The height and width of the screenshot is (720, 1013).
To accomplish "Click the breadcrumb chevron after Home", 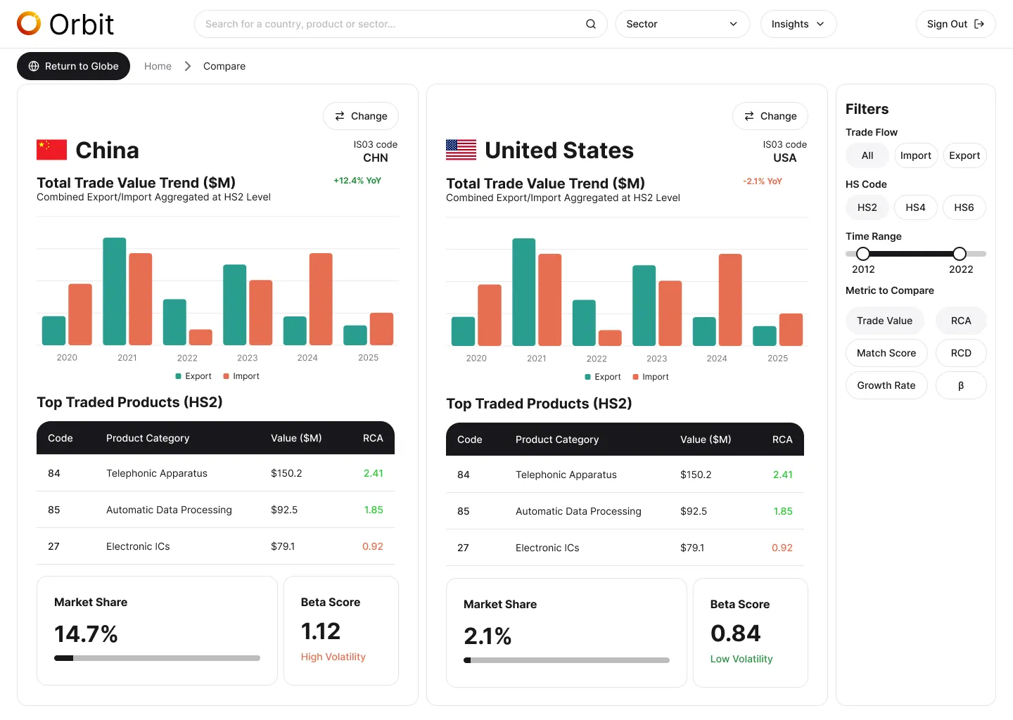I will pos(188,66).
